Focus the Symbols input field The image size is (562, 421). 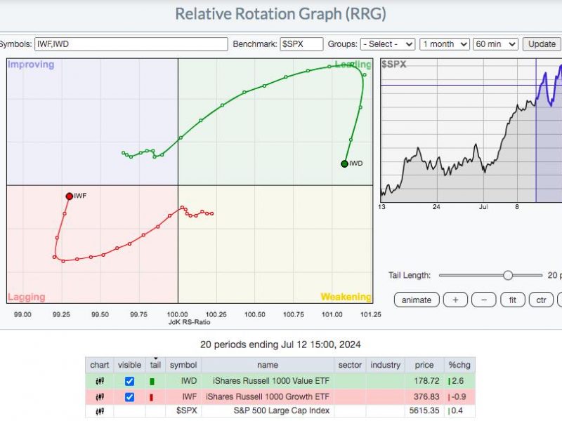[x=131, y=44]
